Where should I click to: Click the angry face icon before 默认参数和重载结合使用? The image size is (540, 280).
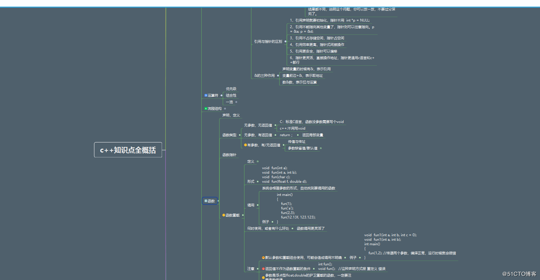pyautogui.click(x=263, y=257)
